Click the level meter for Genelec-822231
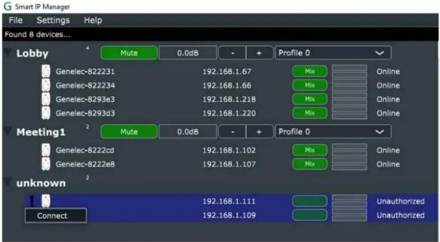The width and height of the screenshot is (440, 242). [349, 71]
